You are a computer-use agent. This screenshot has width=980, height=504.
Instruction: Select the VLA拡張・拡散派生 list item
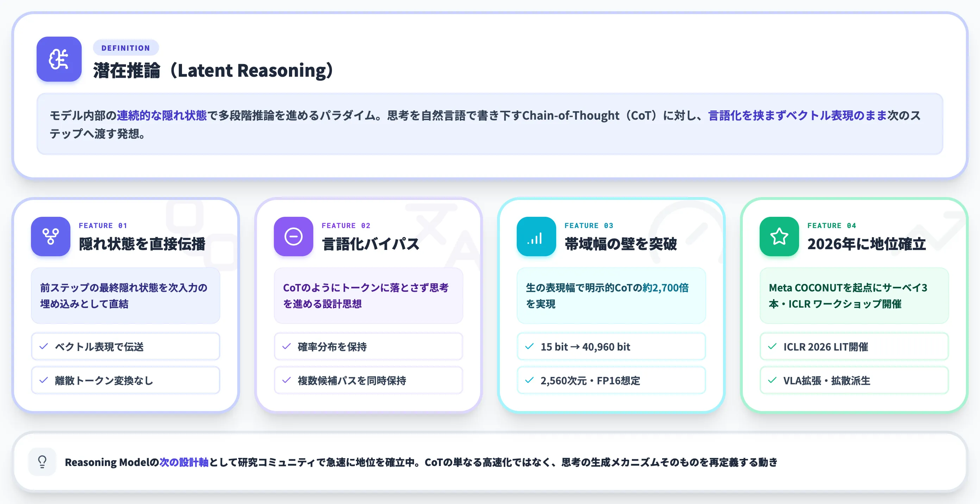854,380
